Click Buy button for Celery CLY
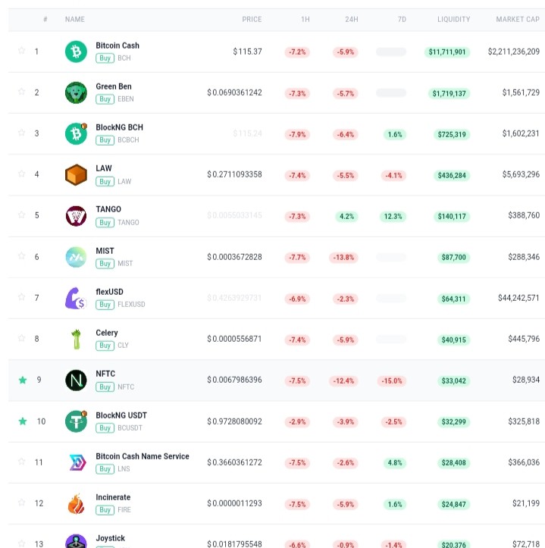Image resolution: width=545 pixels, height=548 pixels. tap(105, 346)
